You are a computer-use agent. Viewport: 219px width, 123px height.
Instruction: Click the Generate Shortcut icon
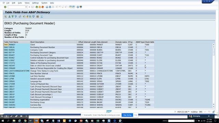(74, 7)
